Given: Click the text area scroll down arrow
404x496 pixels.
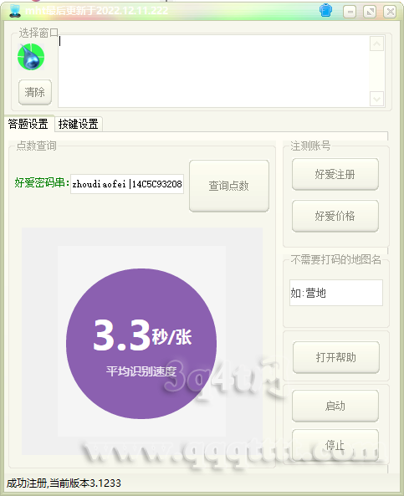Looking at the screenshot, I should click(376, 99).
